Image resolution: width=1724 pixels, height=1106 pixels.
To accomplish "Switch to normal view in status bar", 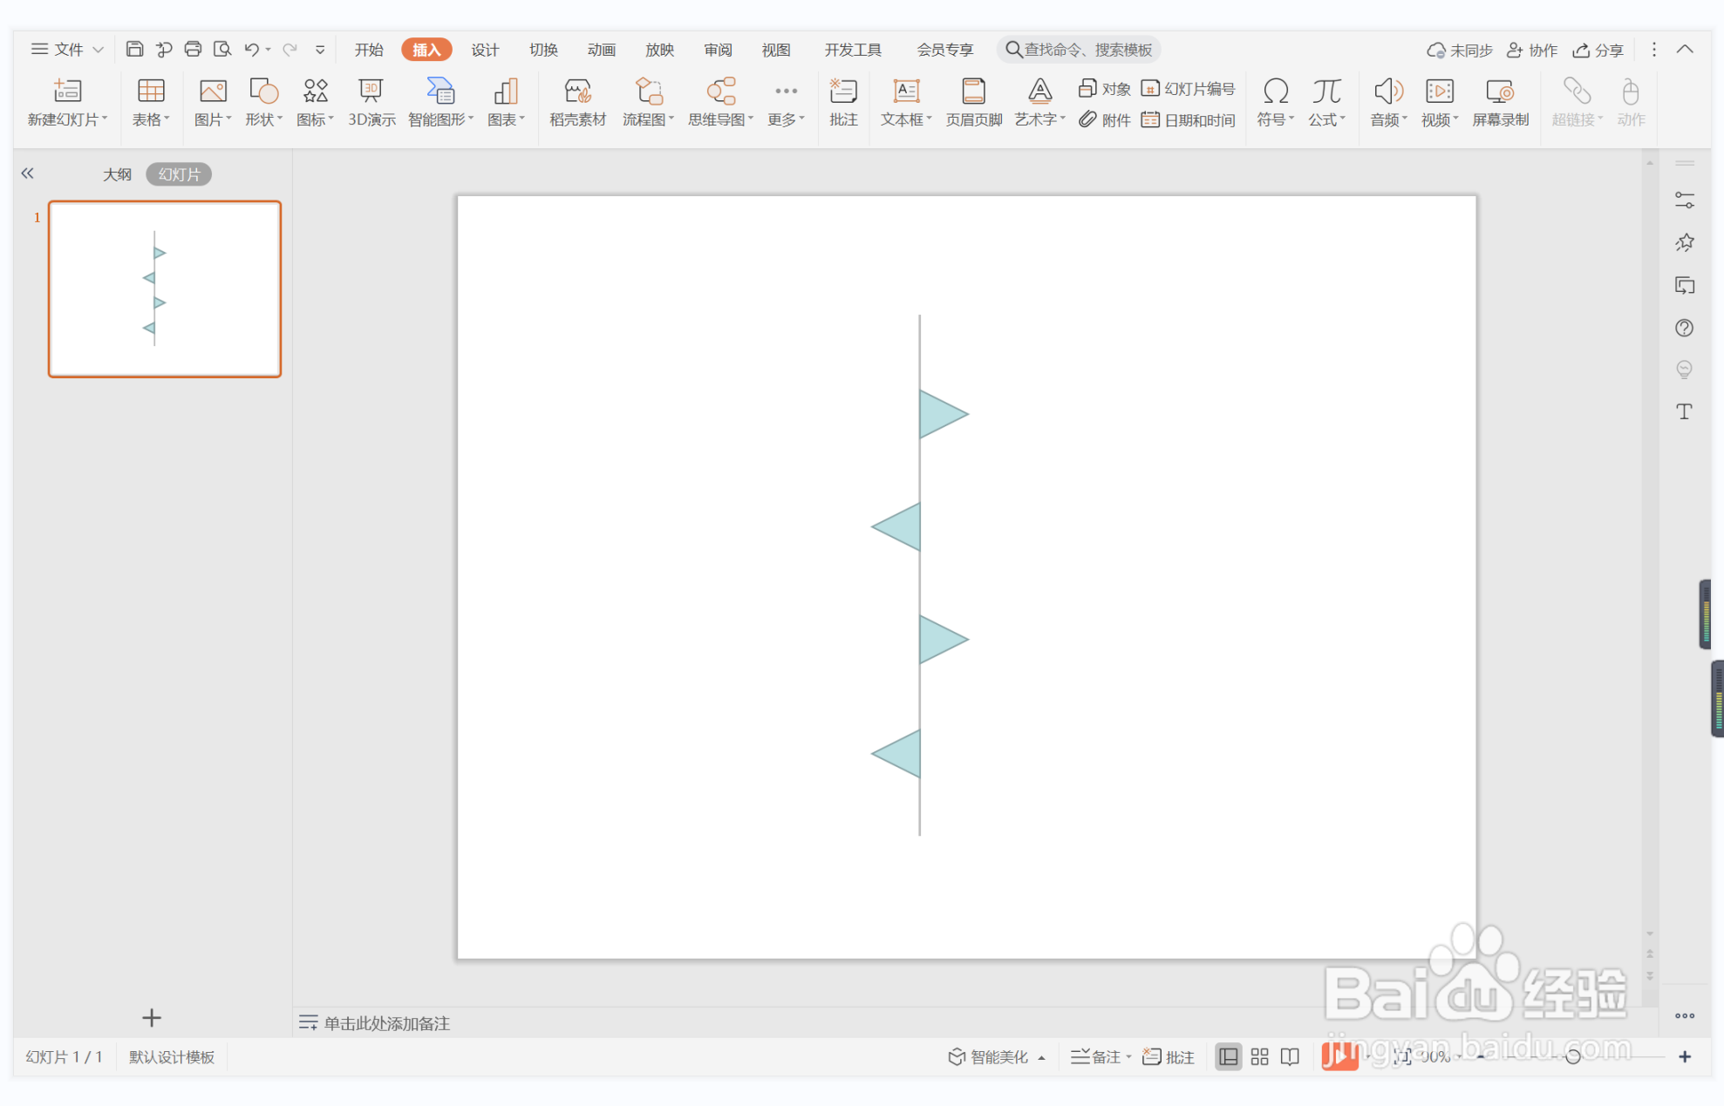I will pyautogui.click(x=1228, y=1056).
